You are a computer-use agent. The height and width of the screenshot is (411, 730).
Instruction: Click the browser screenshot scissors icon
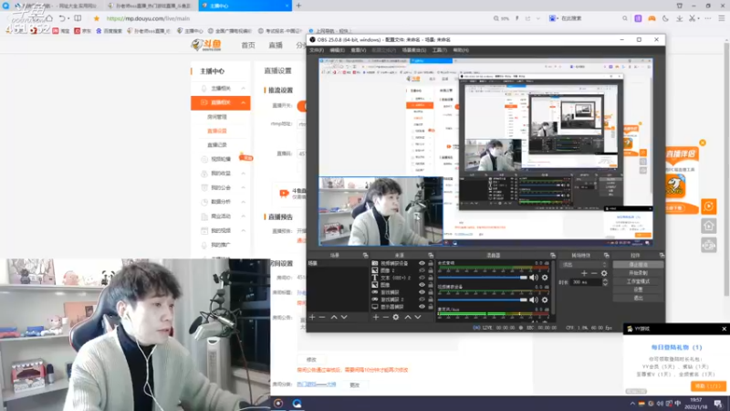click(x=693, y=18)
